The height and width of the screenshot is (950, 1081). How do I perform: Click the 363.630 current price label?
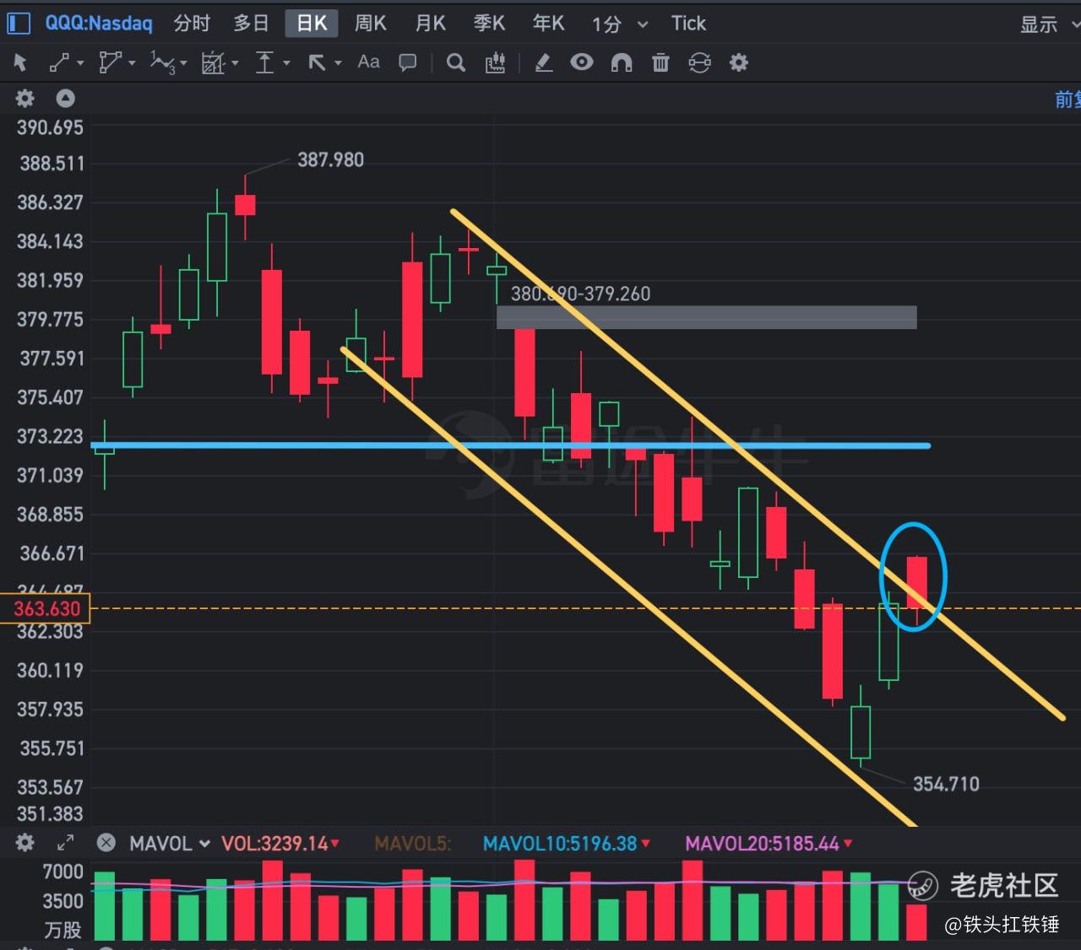click(x=46, y=608)
